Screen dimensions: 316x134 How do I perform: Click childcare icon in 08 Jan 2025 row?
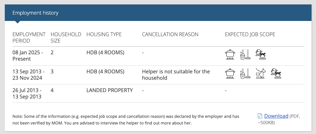261,55
